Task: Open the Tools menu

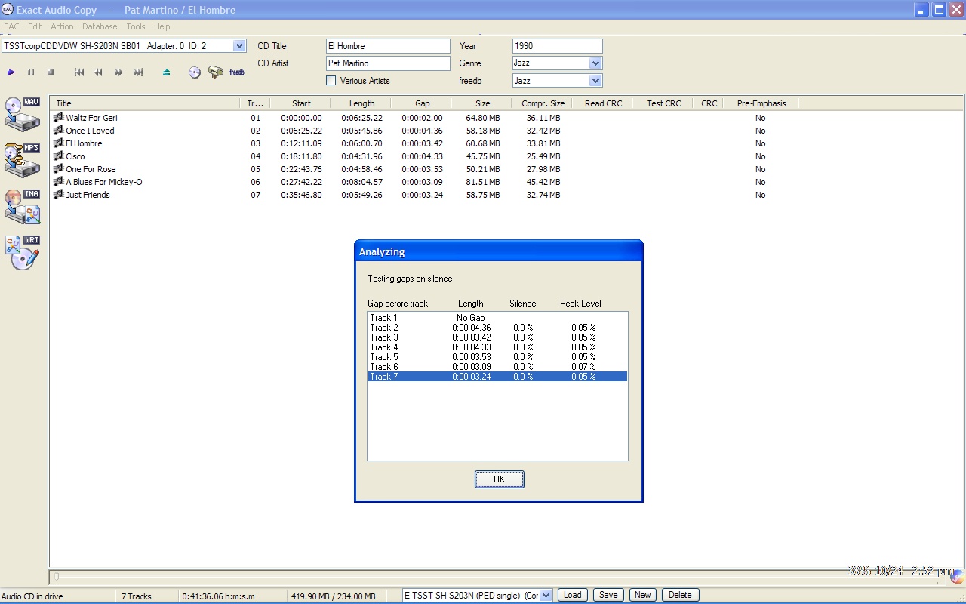Action: click(x=136, y=26)
